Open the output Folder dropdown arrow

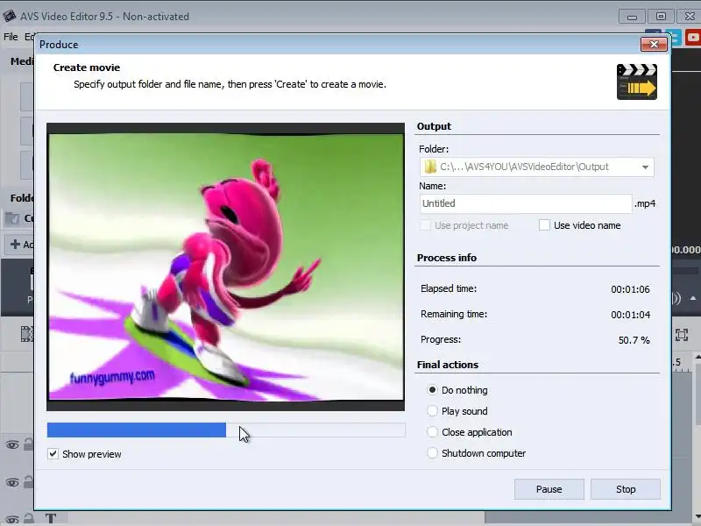click(x=645, y=167)
